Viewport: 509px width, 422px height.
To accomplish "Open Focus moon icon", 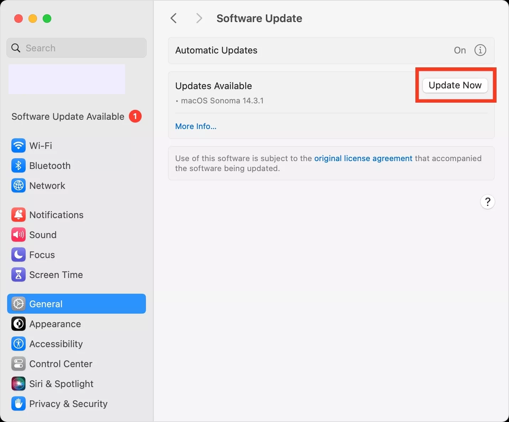I will tap(18, 255).
